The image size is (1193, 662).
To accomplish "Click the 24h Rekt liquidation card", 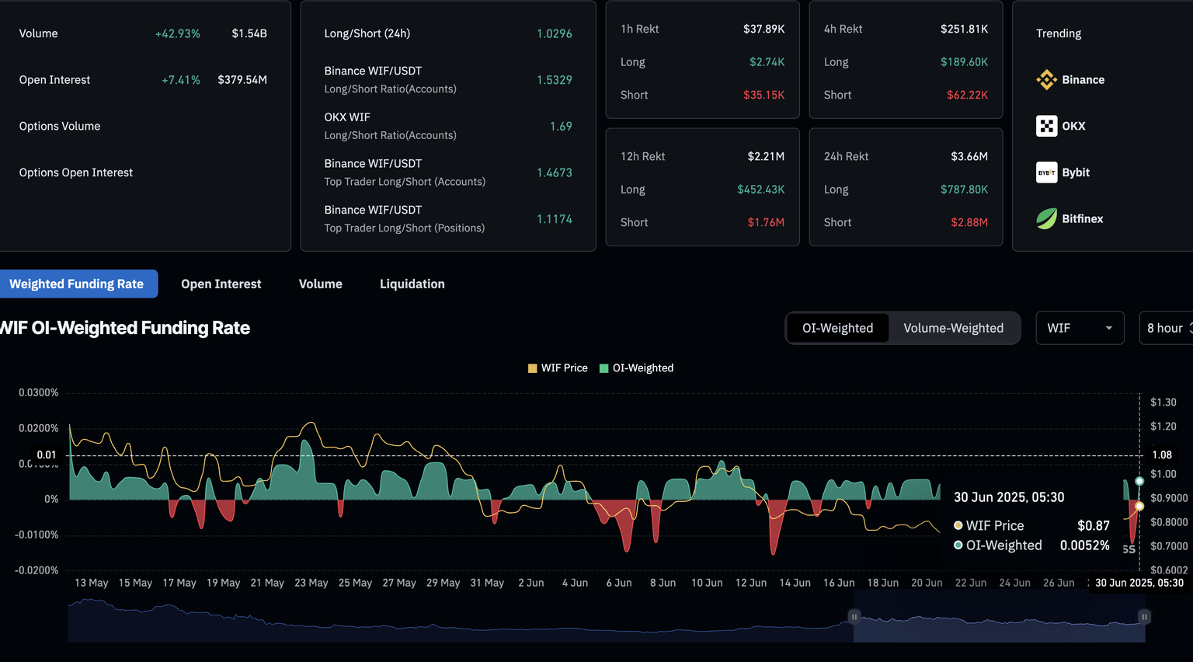I will [x=906, y=188].
